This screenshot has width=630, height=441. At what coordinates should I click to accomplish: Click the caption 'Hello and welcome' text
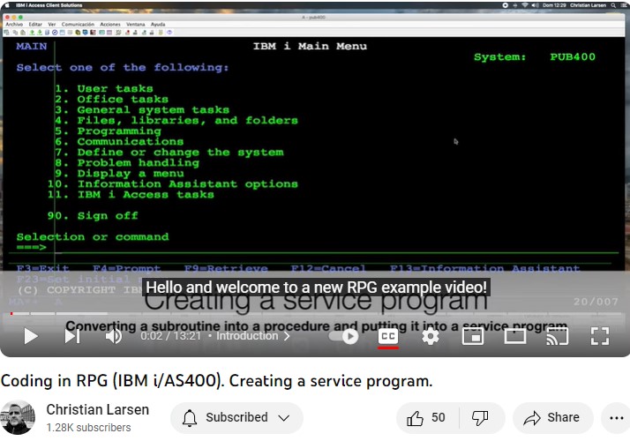tap(316, 288)
